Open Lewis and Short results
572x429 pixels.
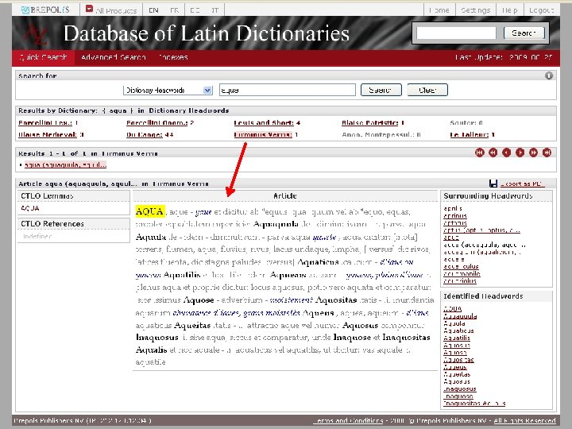click(264, 123)
